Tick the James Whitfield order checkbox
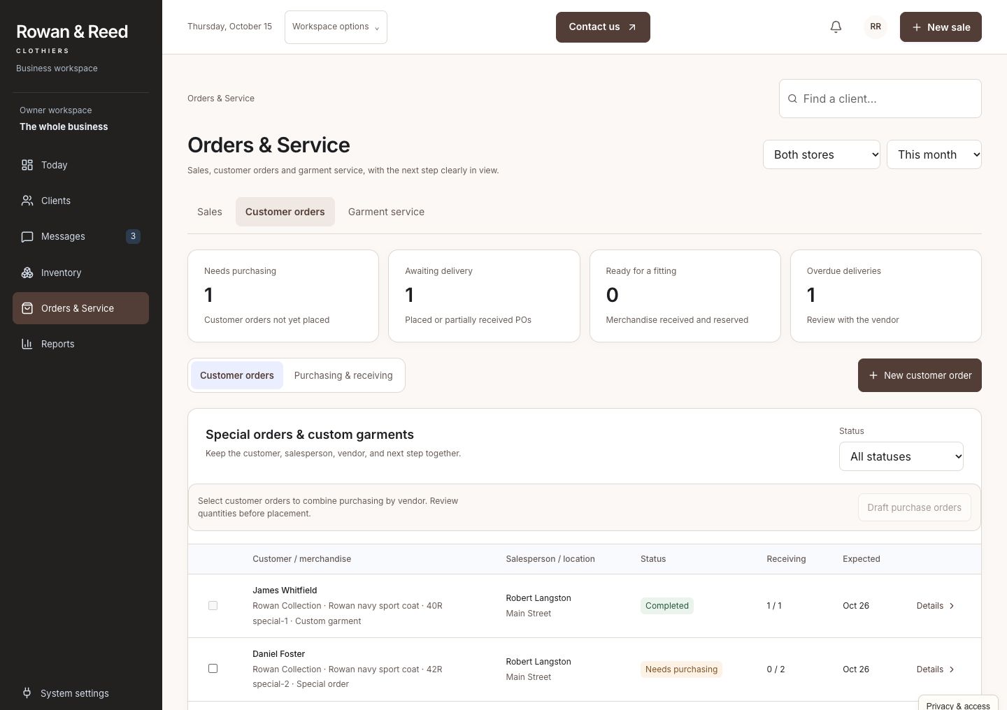1007x710 pixels. [213, 605]
